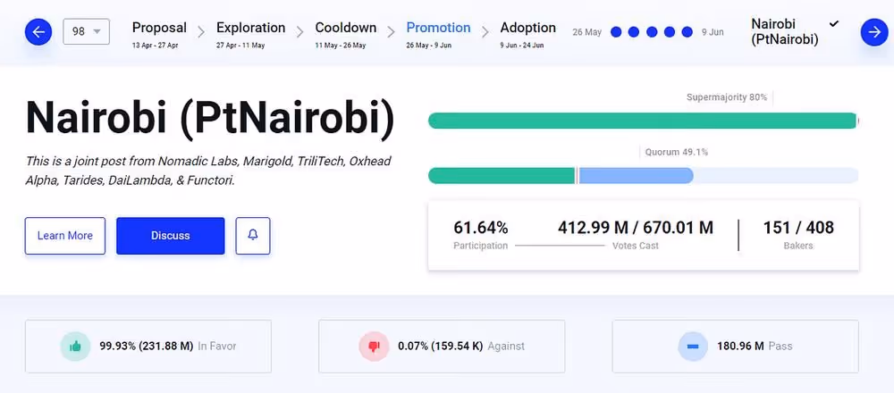Viewport: 894px width, 393px height.
Task: Click the next period right arrow
Action: (x=873, y=33)
